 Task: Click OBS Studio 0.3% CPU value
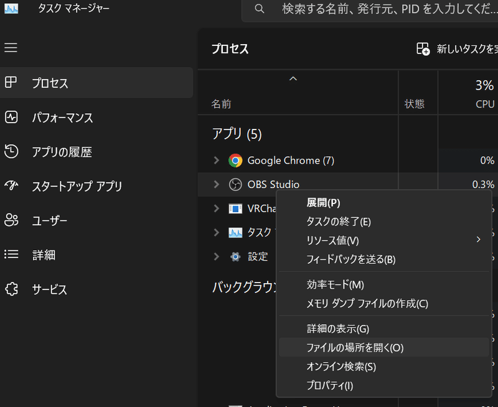coord(483,184)
